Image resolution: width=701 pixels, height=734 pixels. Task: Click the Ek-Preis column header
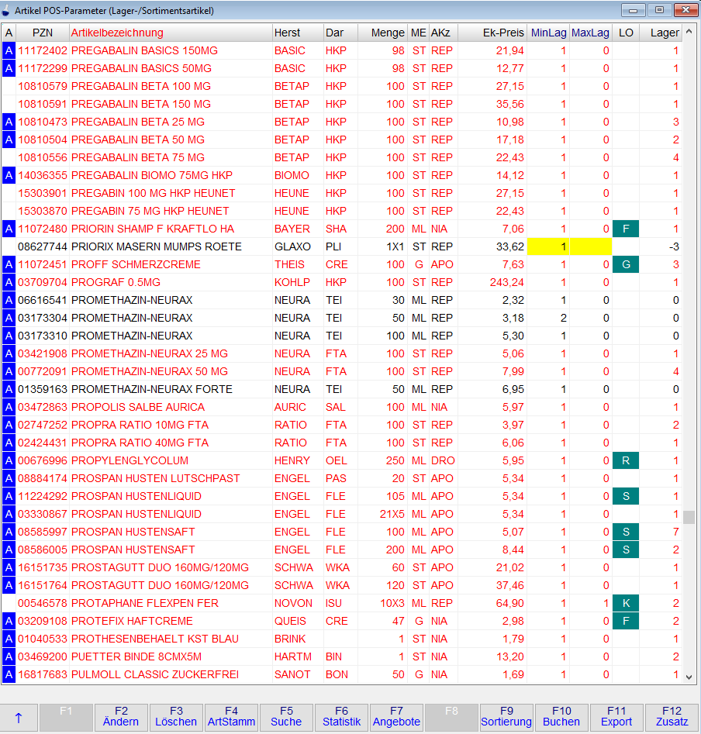coord(492,33)
